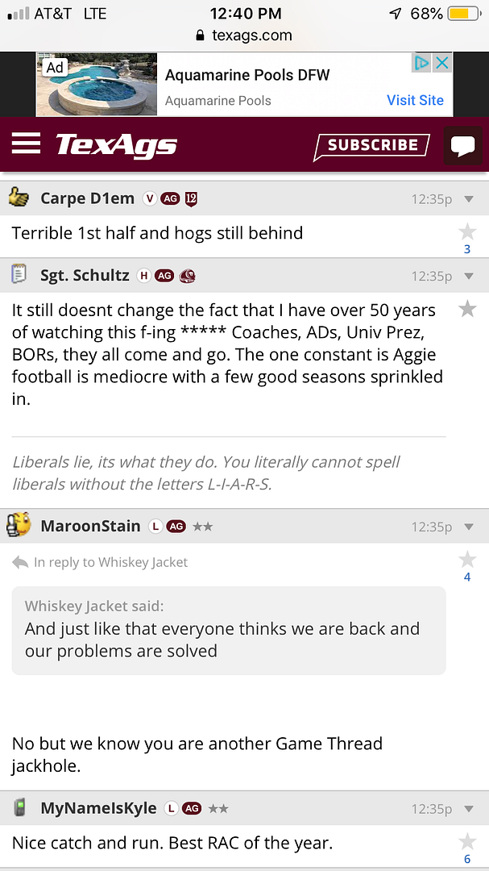Tap the AdChoices icon on the ad
Screen dimensions: 489x871
tap(421, 63)
